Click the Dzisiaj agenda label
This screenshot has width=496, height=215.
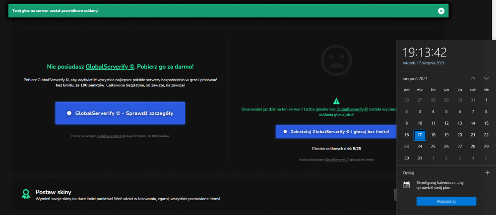click(x=408, y=173)
